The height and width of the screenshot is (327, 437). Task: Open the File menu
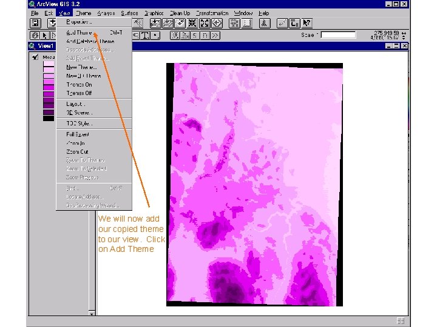click(x=35, y=13)
